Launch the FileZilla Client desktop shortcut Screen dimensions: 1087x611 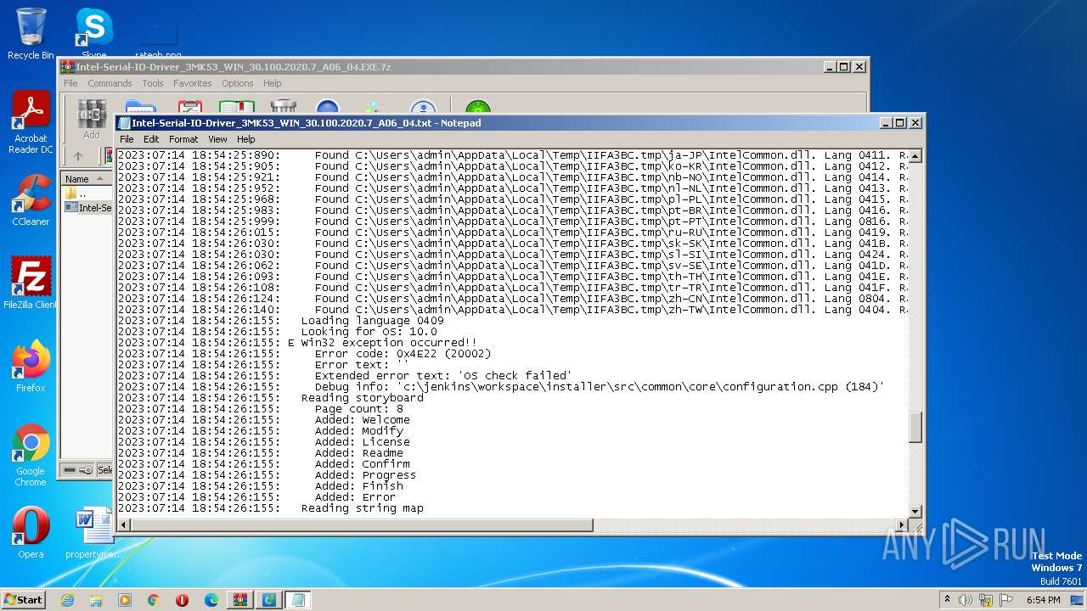point(31,283)
